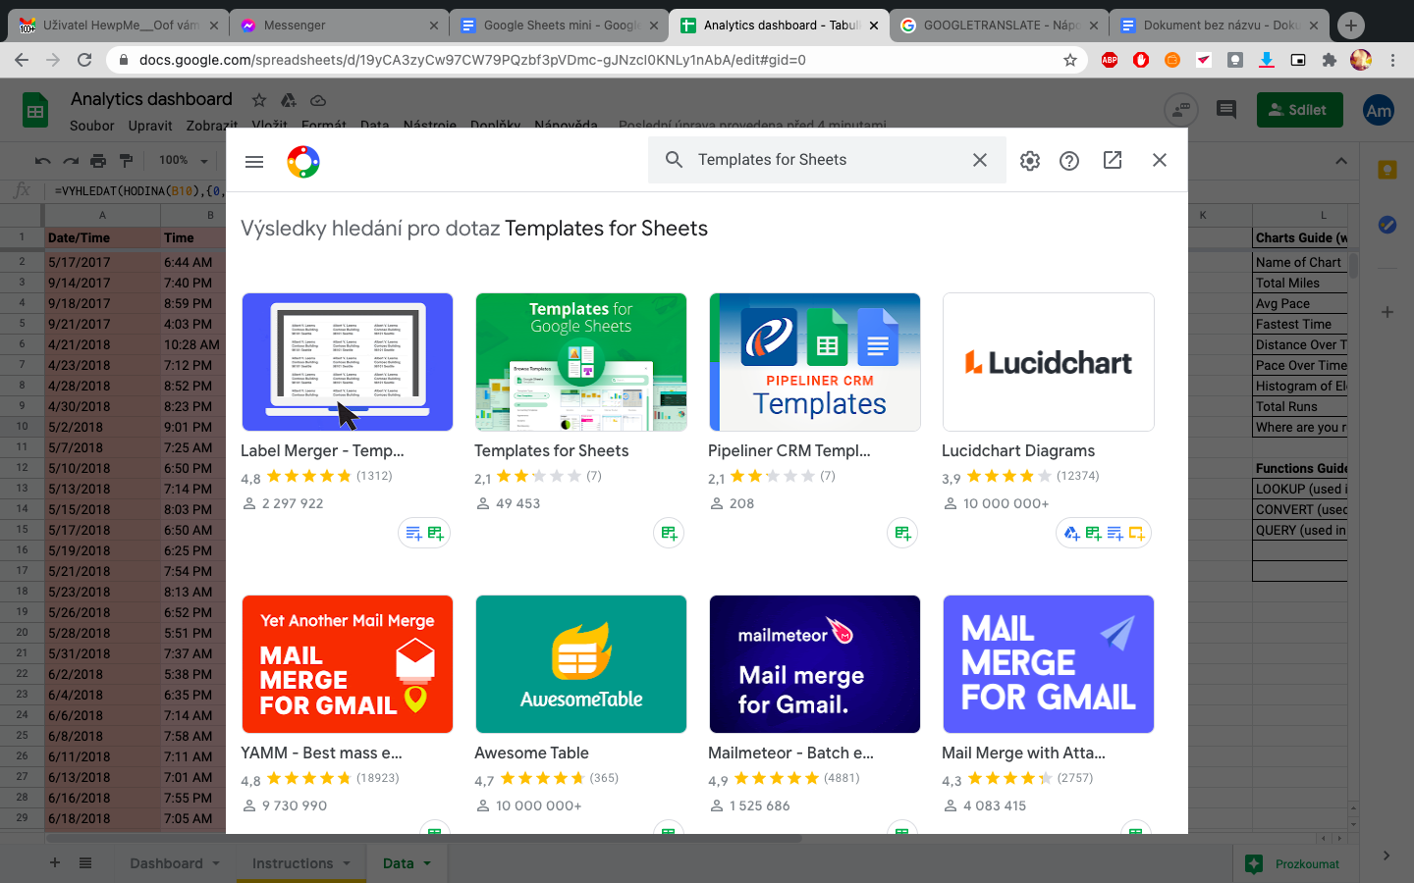Screen dimensions: 1414x883
Task: Open the 100% zoom dropdown
Action: point(184,160)
